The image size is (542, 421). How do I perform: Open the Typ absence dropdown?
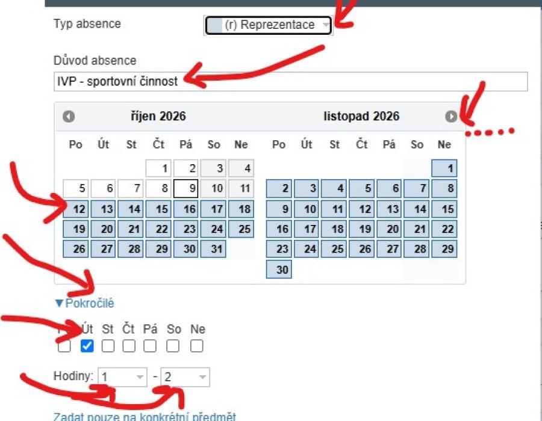click(268, 25)
